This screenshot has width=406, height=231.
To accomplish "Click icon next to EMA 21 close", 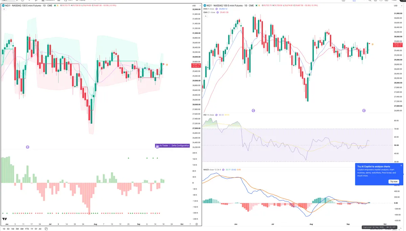I will point(218,12).
